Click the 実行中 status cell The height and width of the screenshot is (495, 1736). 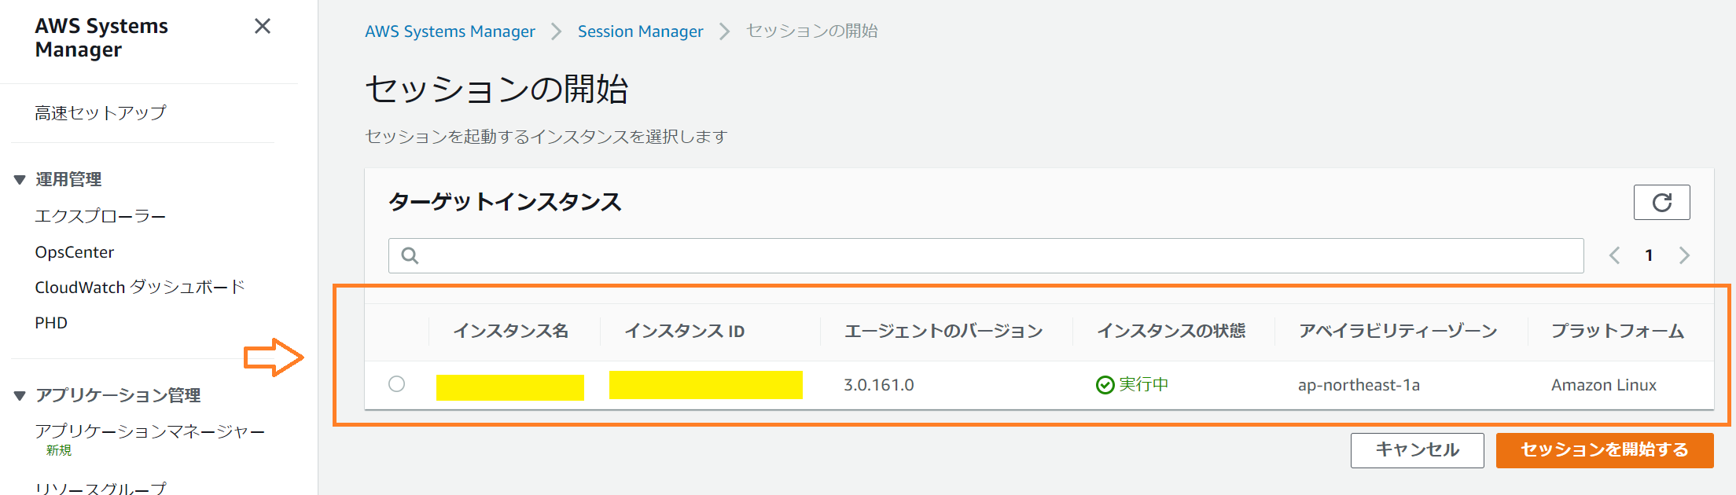(1132, 384)
